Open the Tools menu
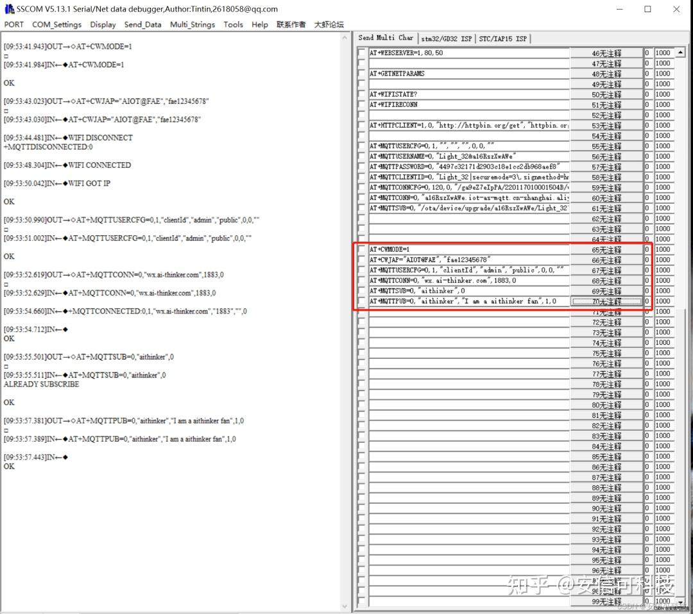Screen dimensions: 693x614 pos(233,24)
